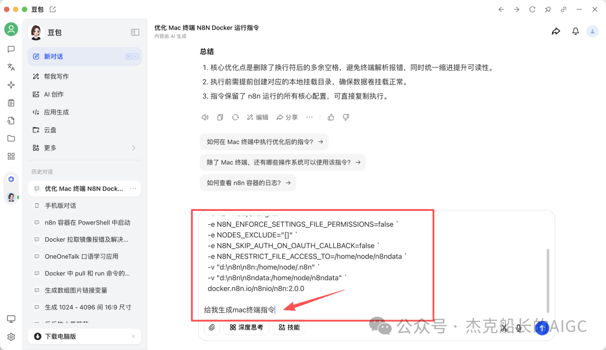Click the input box scrollbar
Viewport: 606px width, 350px height.
pos(548,281)
